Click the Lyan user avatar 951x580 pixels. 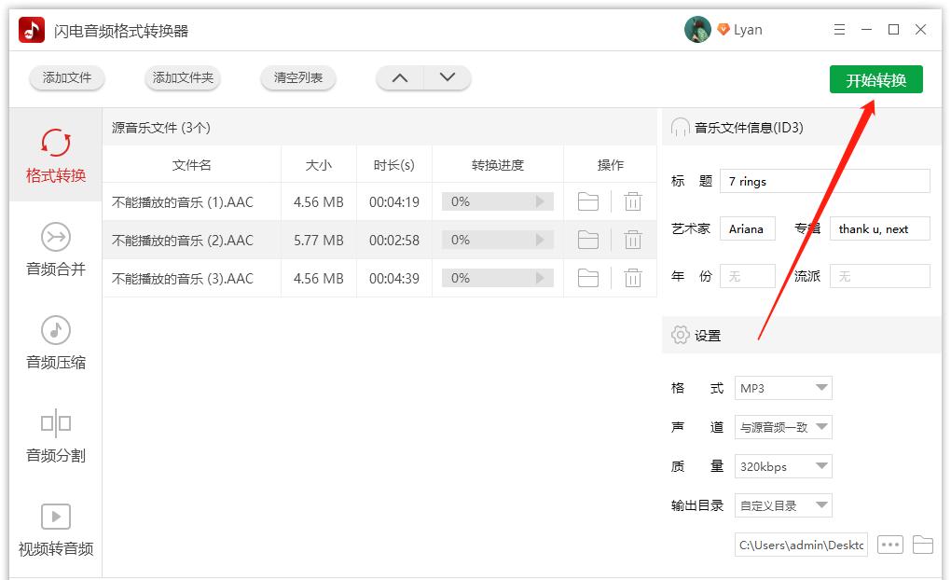coord(697,29)
